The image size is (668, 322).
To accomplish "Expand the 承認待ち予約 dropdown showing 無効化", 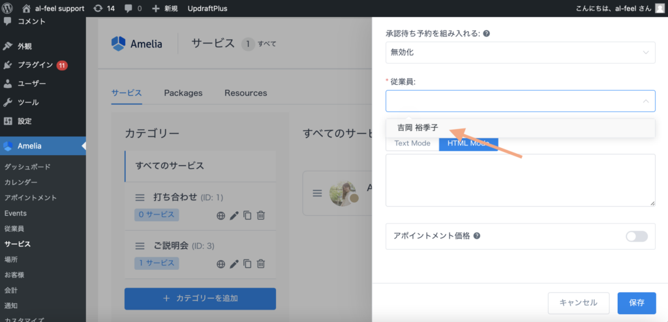I will pos(520,52).
